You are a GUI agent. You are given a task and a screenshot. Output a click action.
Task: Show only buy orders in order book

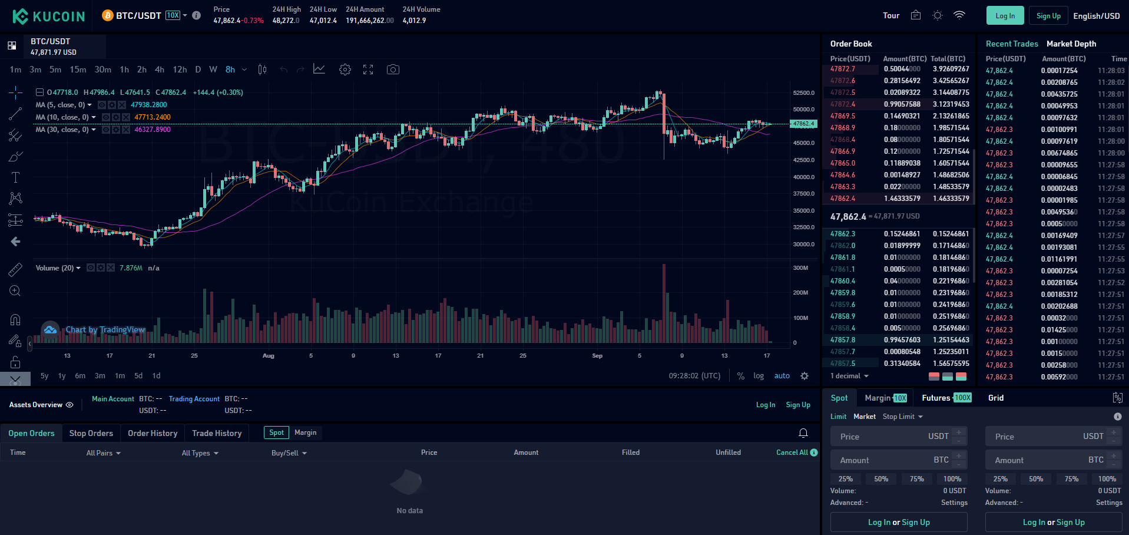[948, 376]
